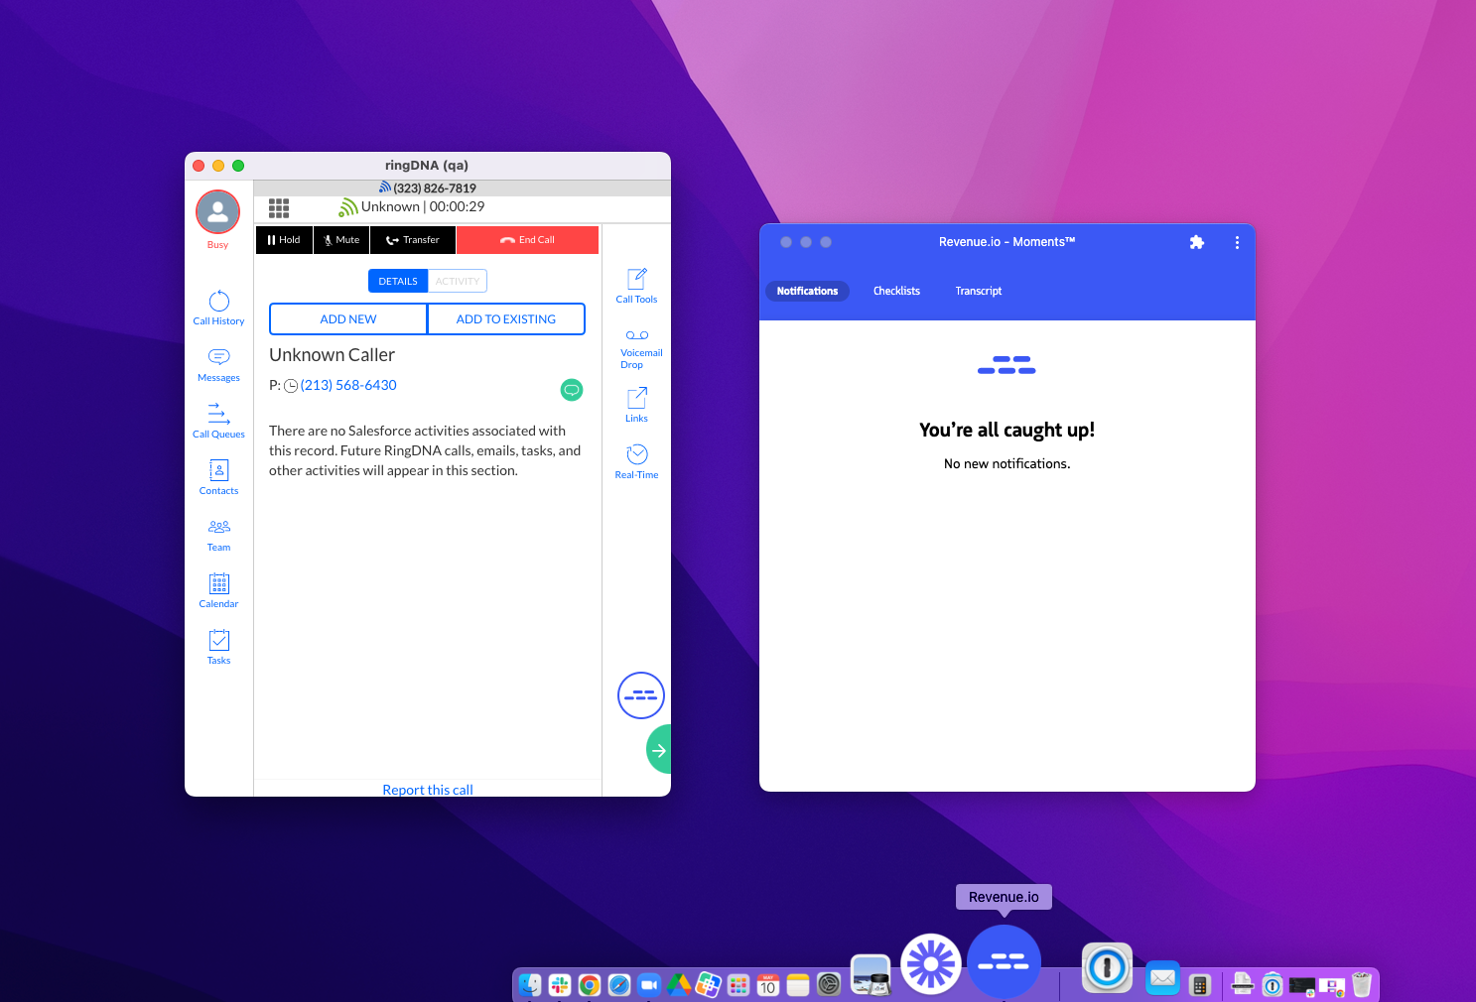
Task: Open Trash from the dock
Action: pos(1362,984)
